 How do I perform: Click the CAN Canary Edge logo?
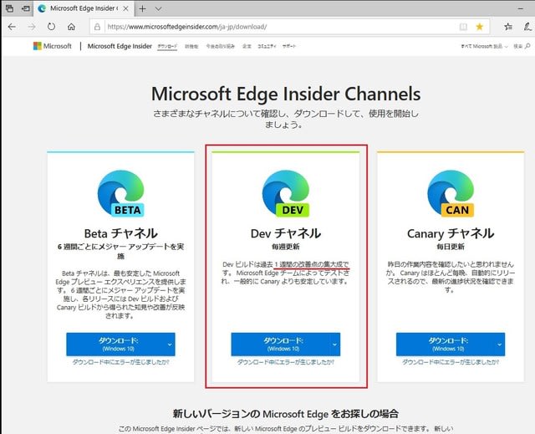[x=451, y=193]
